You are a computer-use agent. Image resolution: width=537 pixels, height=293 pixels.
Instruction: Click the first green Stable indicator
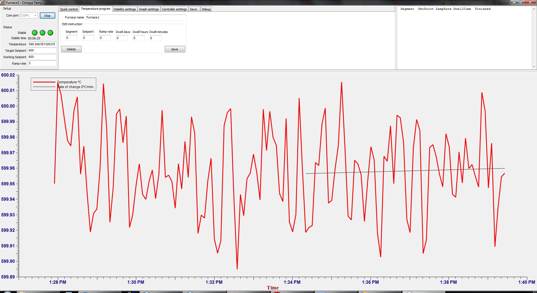pos(35,33)
